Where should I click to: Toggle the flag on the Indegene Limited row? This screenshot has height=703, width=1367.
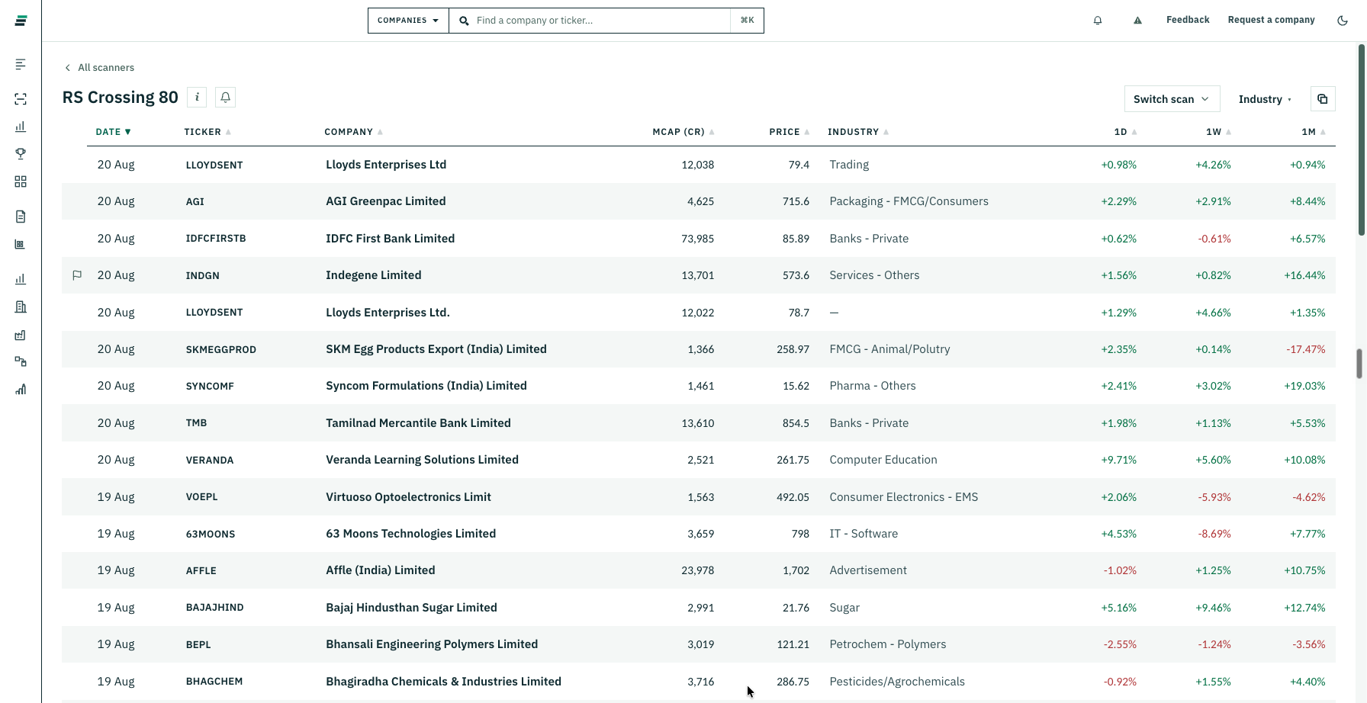(77, 275)
